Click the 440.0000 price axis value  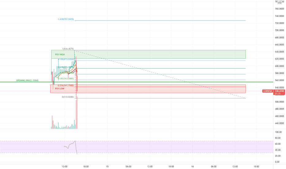(x=280, y=123)
